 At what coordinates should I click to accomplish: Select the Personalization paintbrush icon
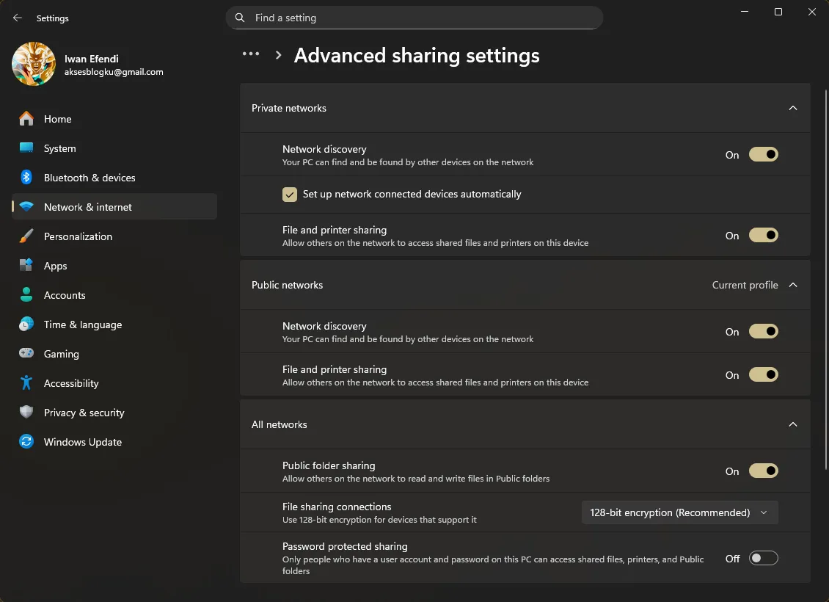[x=25, y=236]
